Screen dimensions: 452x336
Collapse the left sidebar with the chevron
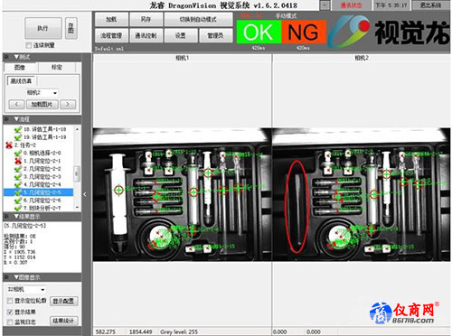click(x=85, y=194)
